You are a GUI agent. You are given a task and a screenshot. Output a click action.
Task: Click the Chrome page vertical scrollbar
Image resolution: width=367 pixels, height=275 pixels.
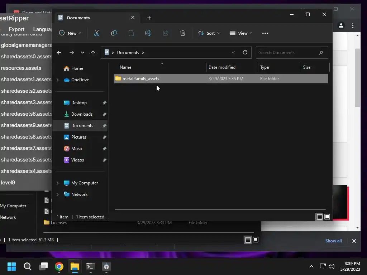(357, 78)
